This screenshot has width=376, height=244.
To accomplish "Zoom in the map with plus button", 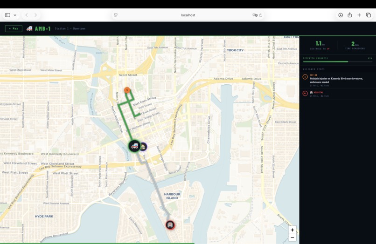I will 292,230.
